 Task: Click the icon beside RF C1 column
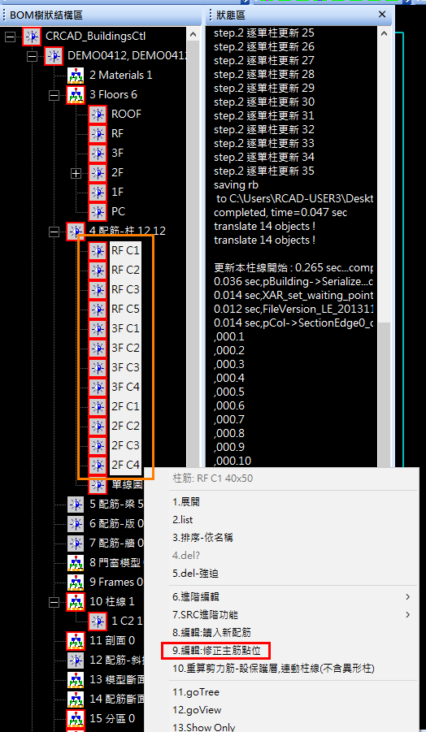(98, 251)
